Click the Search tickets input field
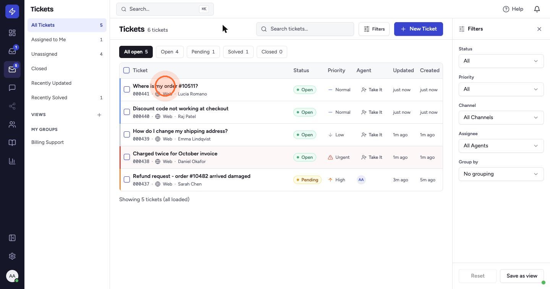Image resolution: width=550 pixels, height=289 pixels. coord(305,29)
